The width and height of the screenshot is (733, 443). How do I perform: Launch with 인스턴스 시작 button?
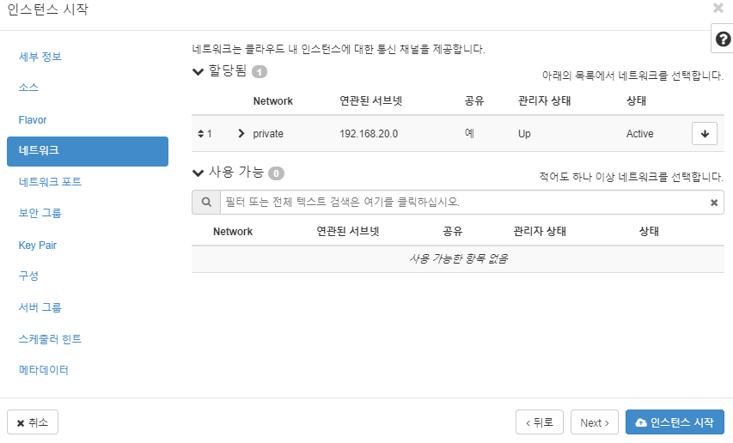(675, 422)
